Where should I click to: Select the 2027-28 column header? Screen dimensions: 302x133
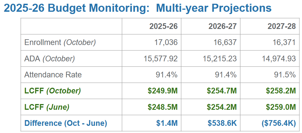pyautogui.click(x=282, y=26)
